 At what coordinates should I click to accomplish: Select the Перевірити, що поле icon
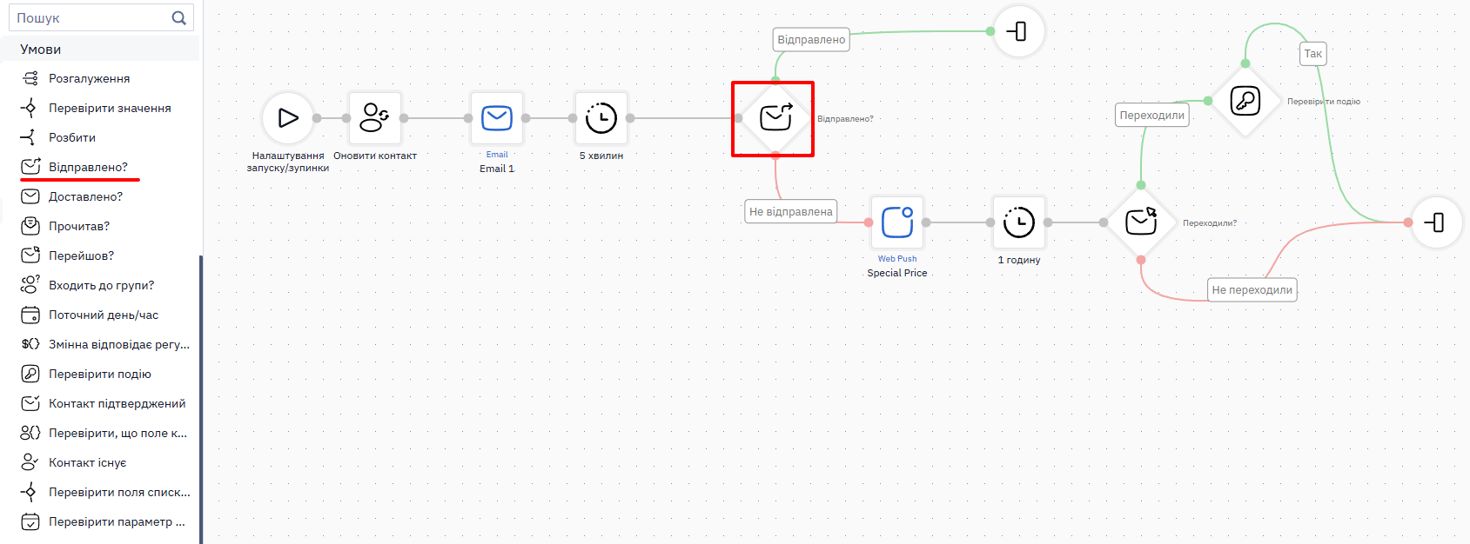pyautogui.click(x=30, y=433)
